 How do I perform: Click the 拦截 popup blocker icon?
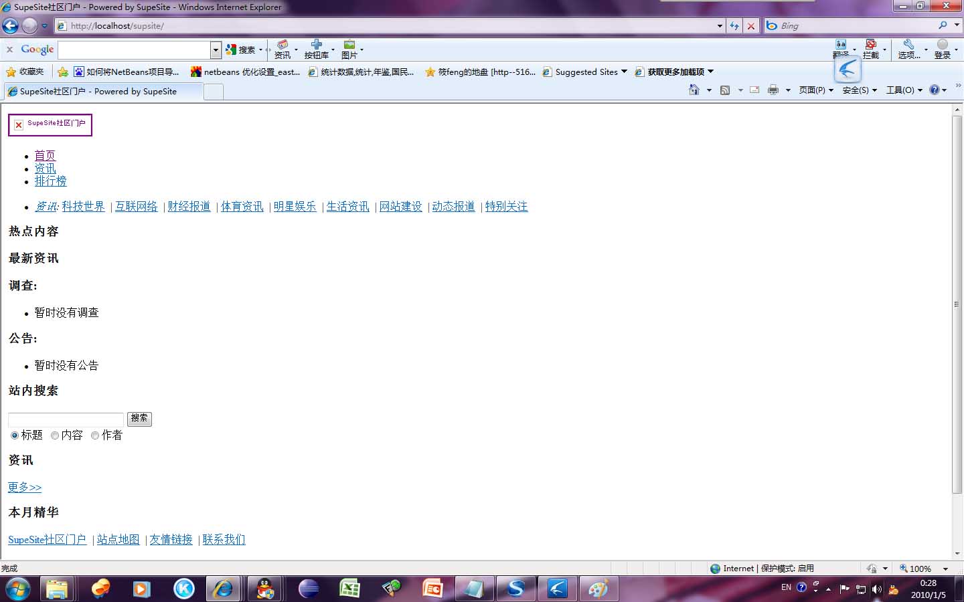pos(870,49)
